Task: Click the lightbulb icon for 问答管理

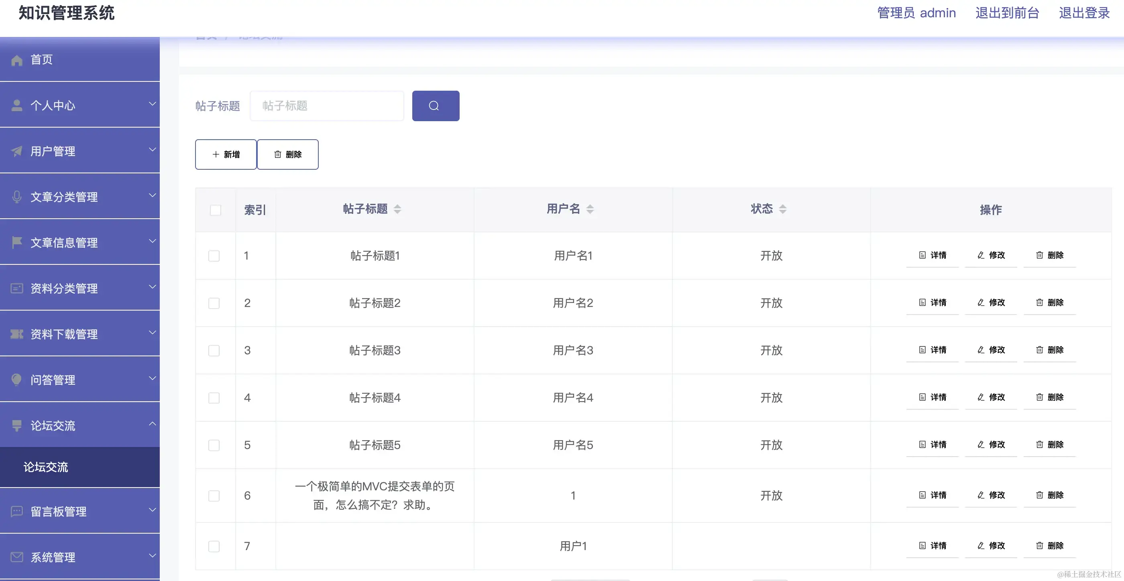Action: pyautogui.click(x=16, y=380)
